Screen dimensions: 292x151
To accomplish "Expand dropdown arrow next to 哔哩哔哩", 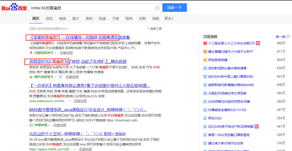I will (49, 125).
